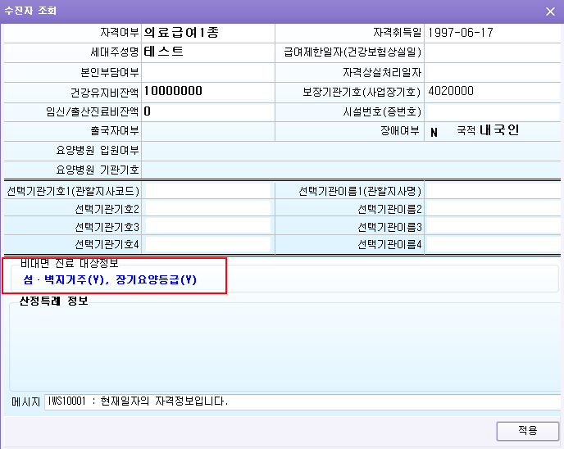This screenshot has height=449, width=564.
Task: Click the 보장기관기호 value 4020000
Action: pyautogui.click(x=451, y=91)
